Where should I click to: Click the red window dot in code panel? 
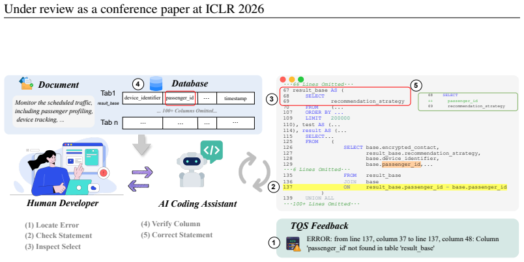[283, 79]
